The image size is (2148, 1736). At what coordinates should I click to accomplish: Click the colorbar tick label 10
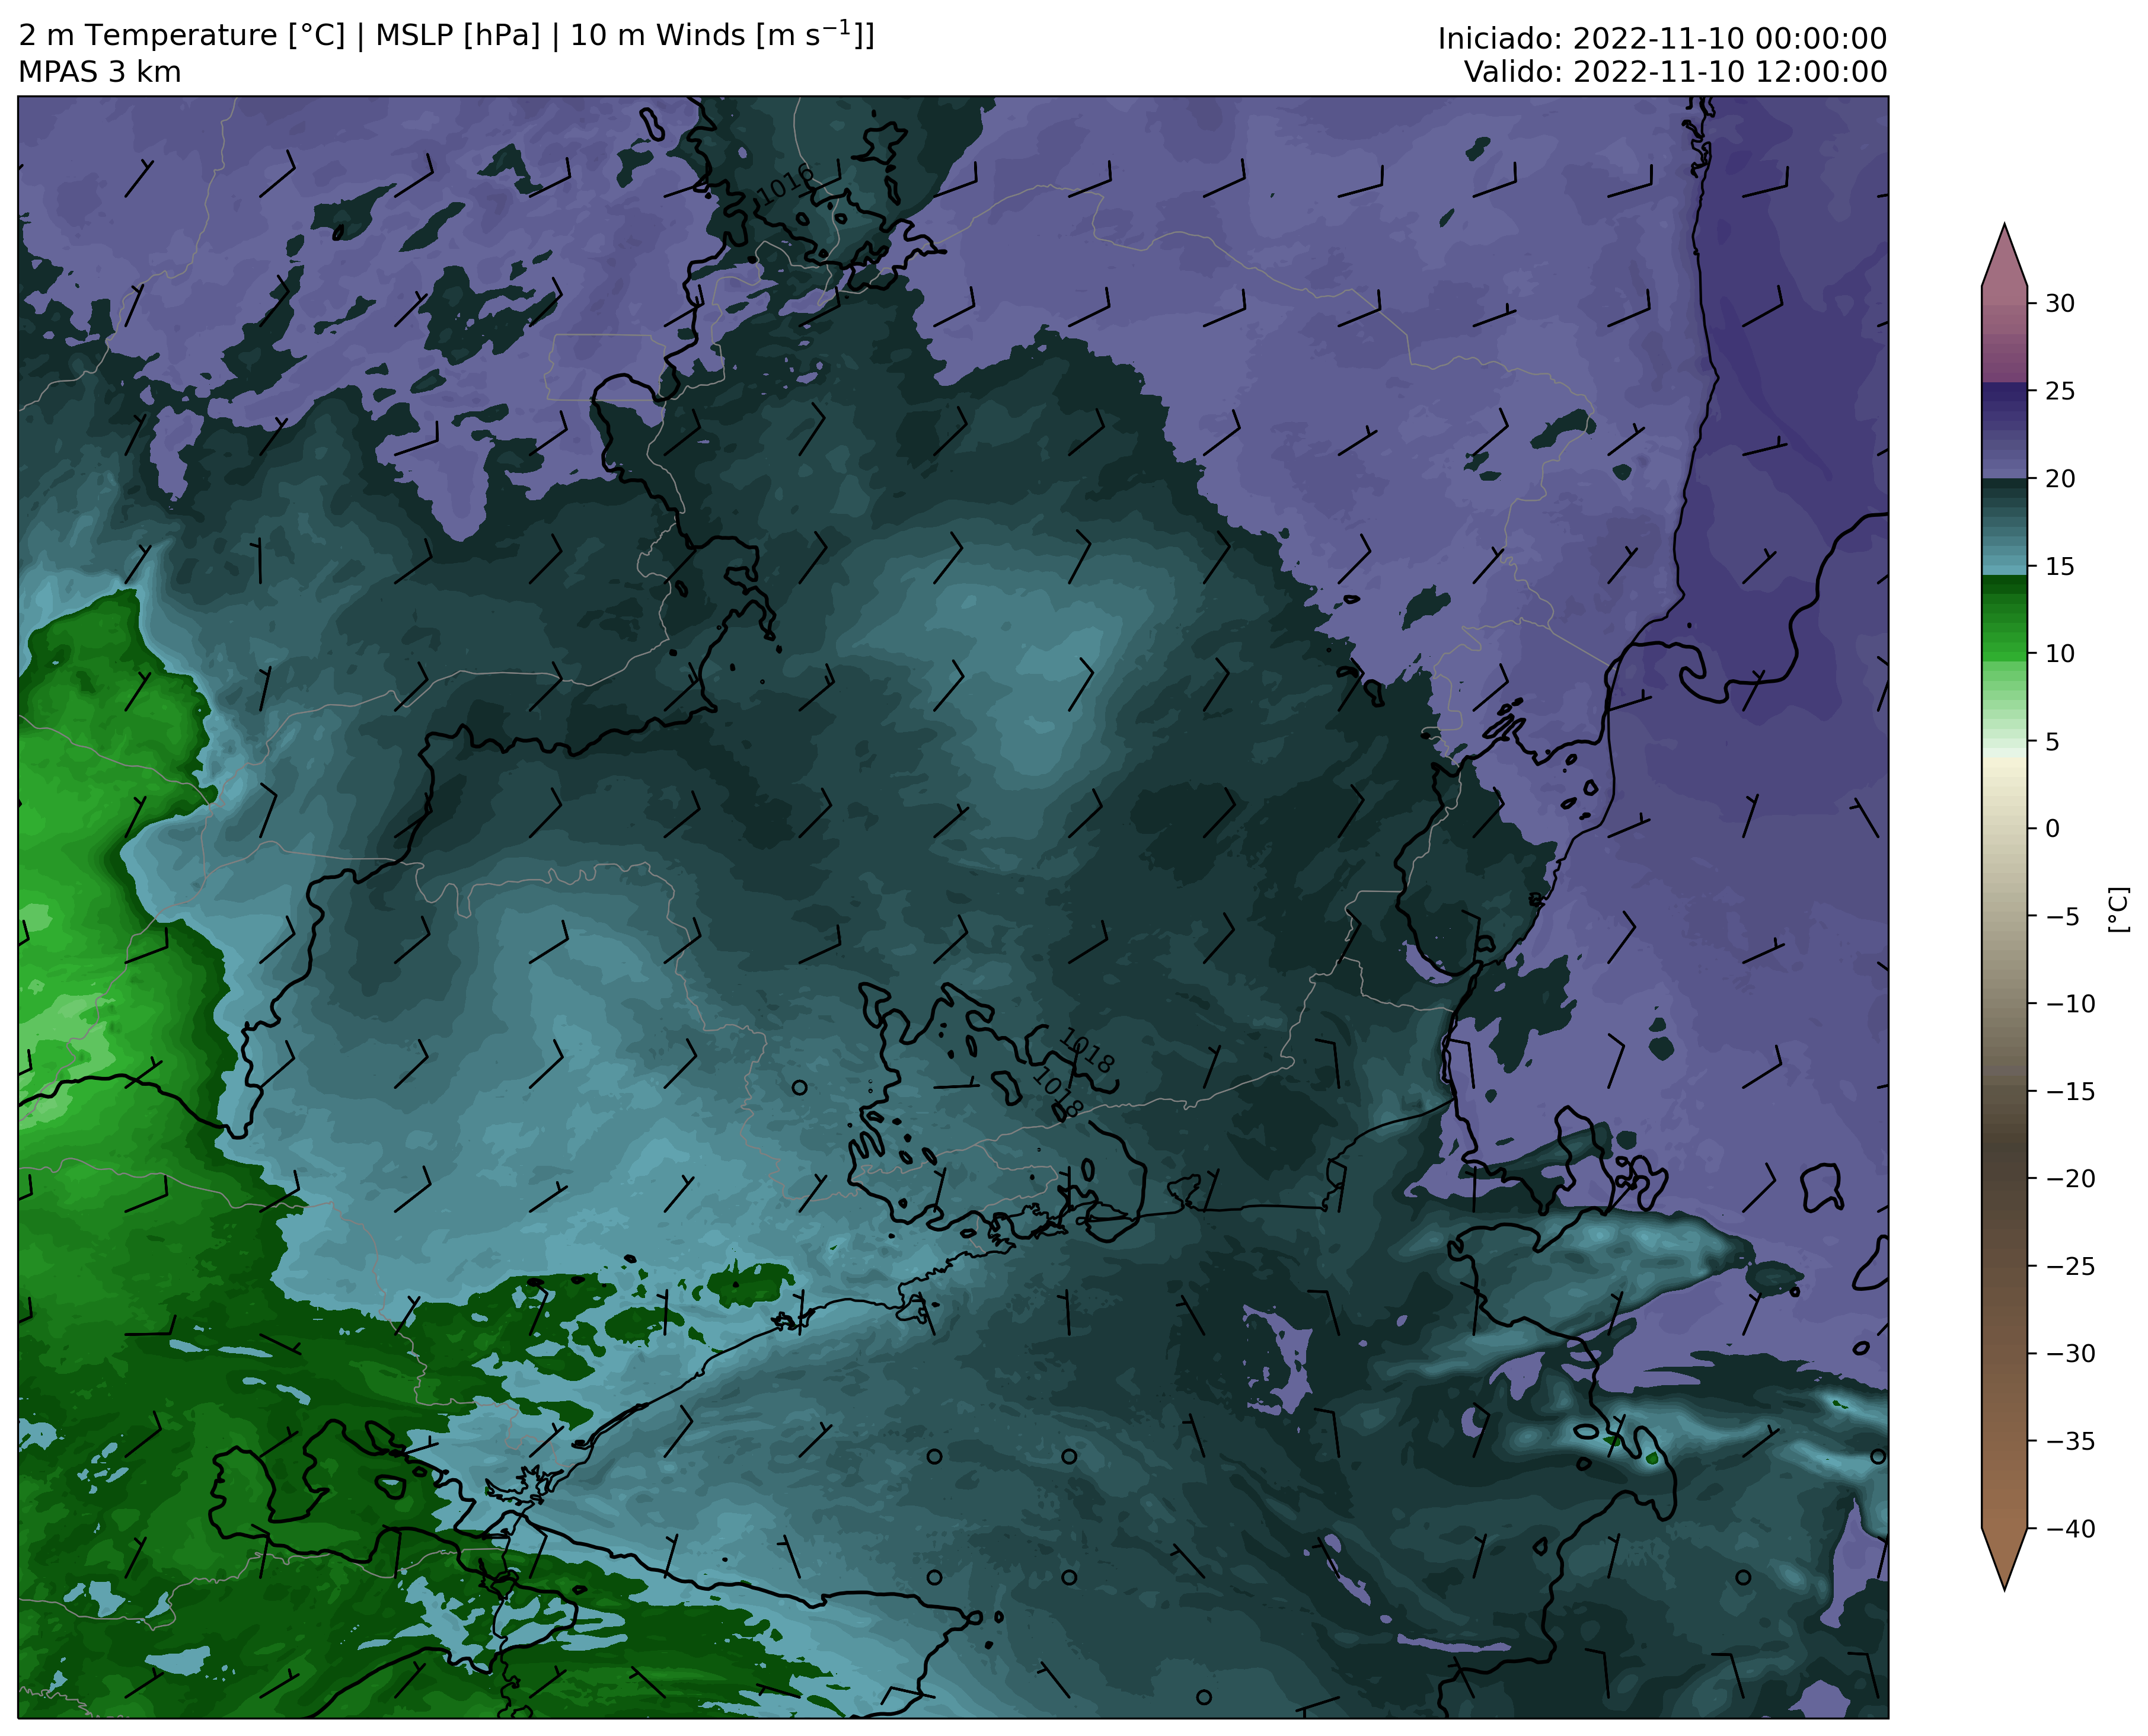coord(2059,653)
